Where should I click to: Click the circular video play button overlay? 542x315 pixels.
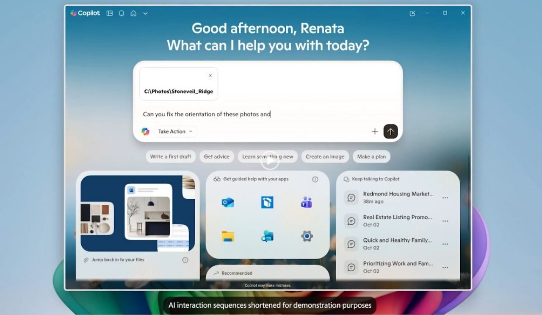tap(270, 161)
